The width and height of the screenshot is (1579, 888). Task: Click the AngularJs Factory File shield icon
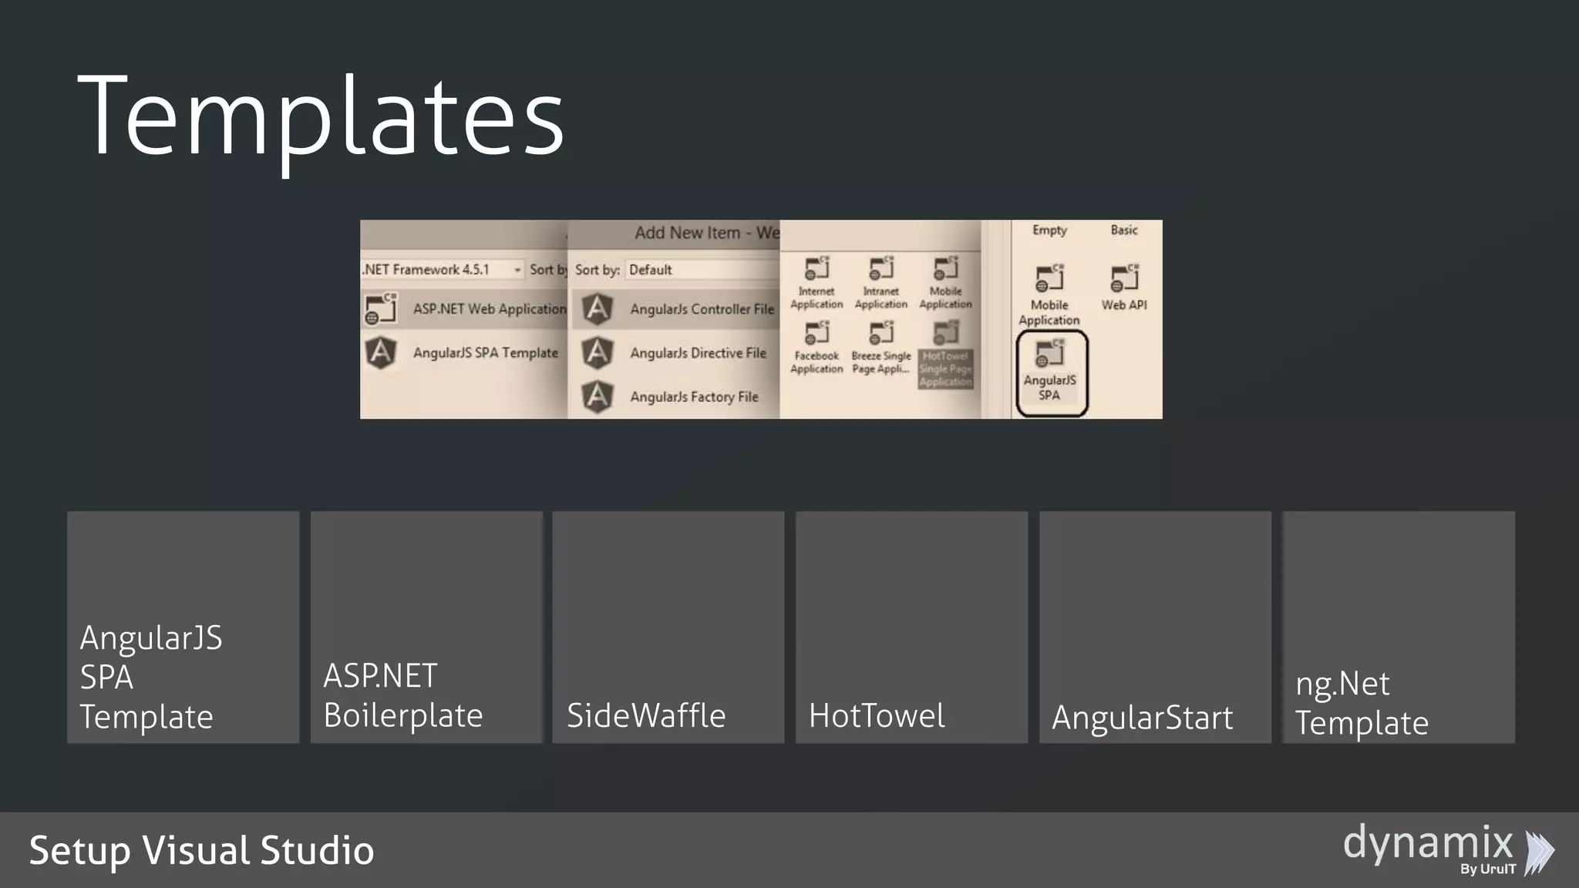[598, 397]
